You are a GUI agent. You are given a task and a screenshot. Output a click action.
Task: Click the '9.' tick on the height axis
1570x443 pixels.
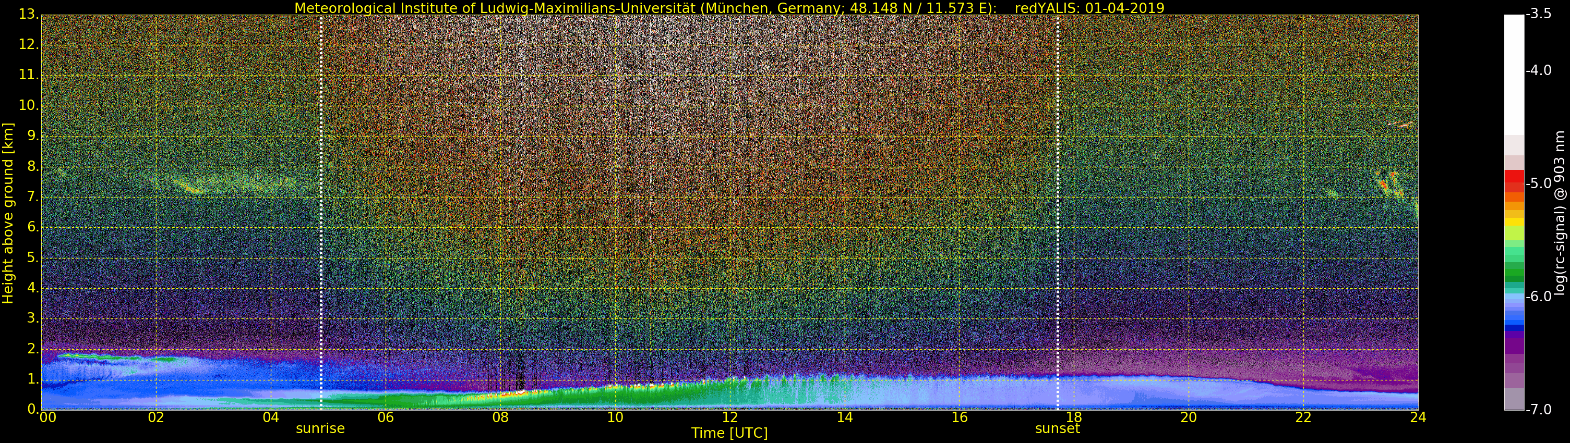pos(32,136)
